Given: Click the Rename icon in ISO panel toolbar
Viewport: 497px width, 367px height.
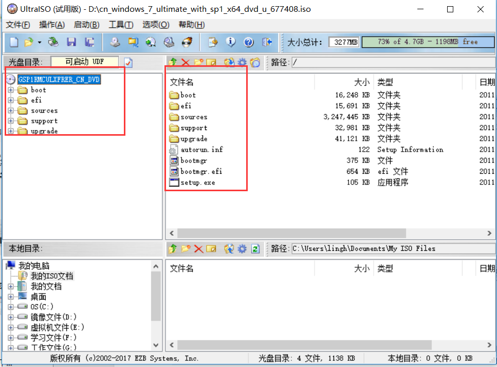Looking at the screenshot, I should coord(211,62).
